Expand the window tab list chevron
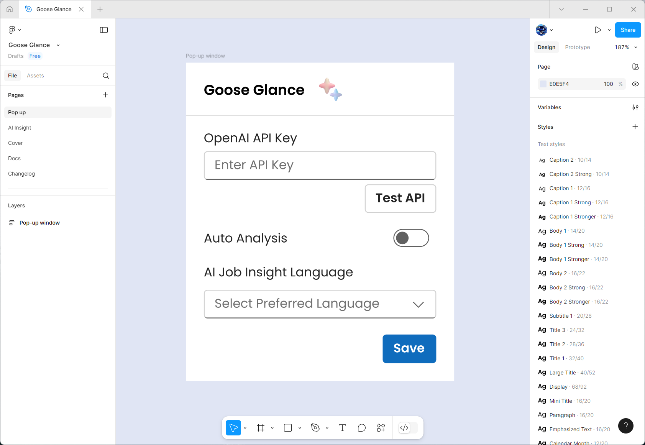This screenshot has width=645, height=445. [x=561, y=9]
